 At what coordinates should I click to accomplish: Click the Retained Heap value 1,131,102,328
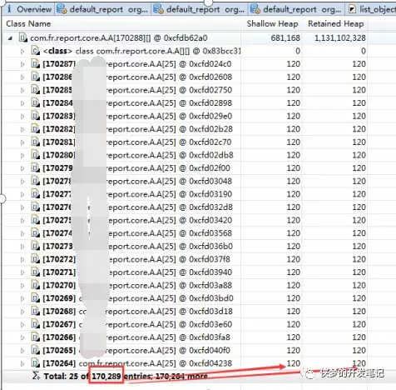[x=340, y=38]
